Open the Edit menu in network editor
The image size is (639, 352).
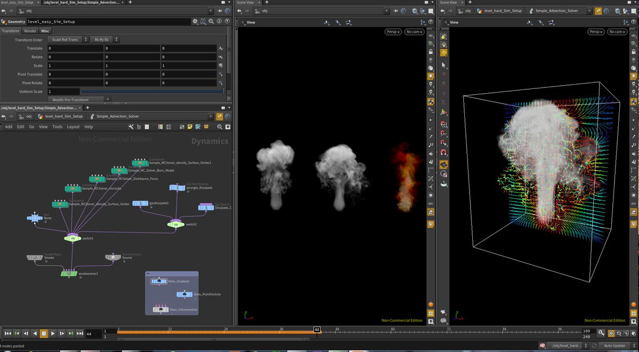tap(21, 127)
